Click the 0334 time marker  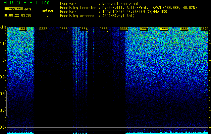coord(84,29)
